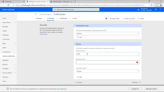Open Learn in the sidebar
164x92 pixels.
tap(4, 81)
